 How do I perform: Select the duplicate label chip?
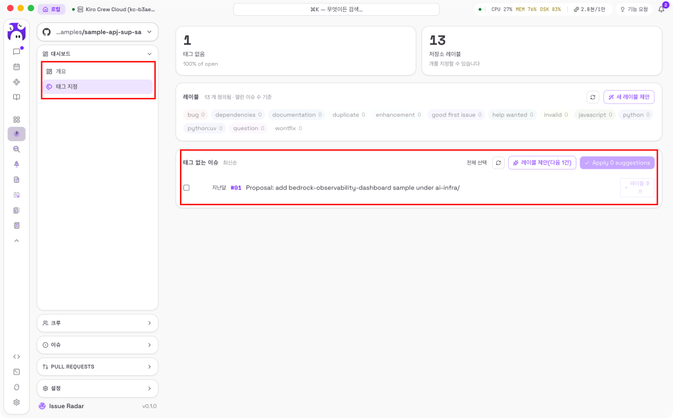click(348, 114)
